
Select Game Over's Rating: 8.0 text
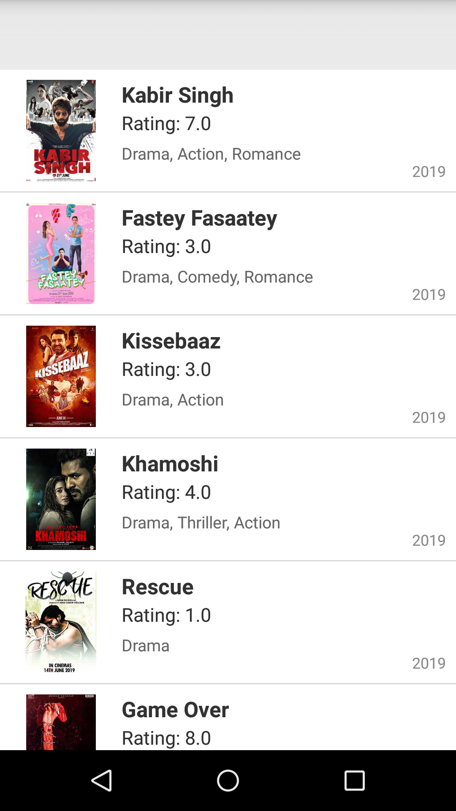click(x=166, y=738)
